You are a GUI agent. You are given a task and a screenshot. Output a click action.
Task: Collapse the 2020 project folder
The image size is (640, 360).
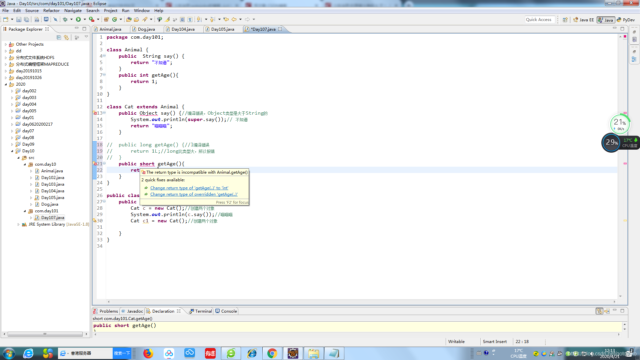[x=6, y=84]
